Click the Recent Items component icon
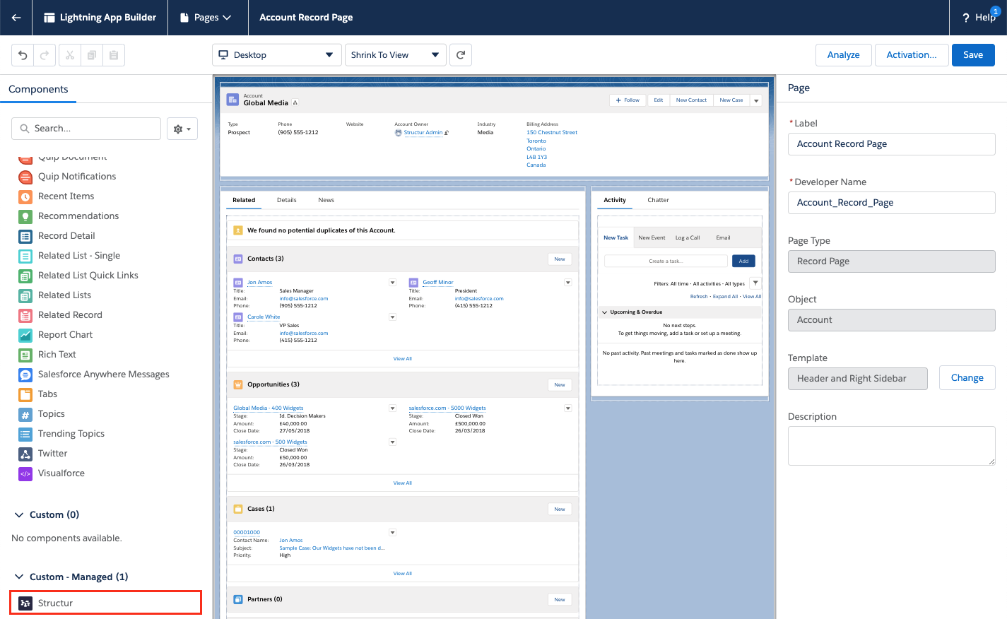1007x619 pixels. tap(25, 196)
